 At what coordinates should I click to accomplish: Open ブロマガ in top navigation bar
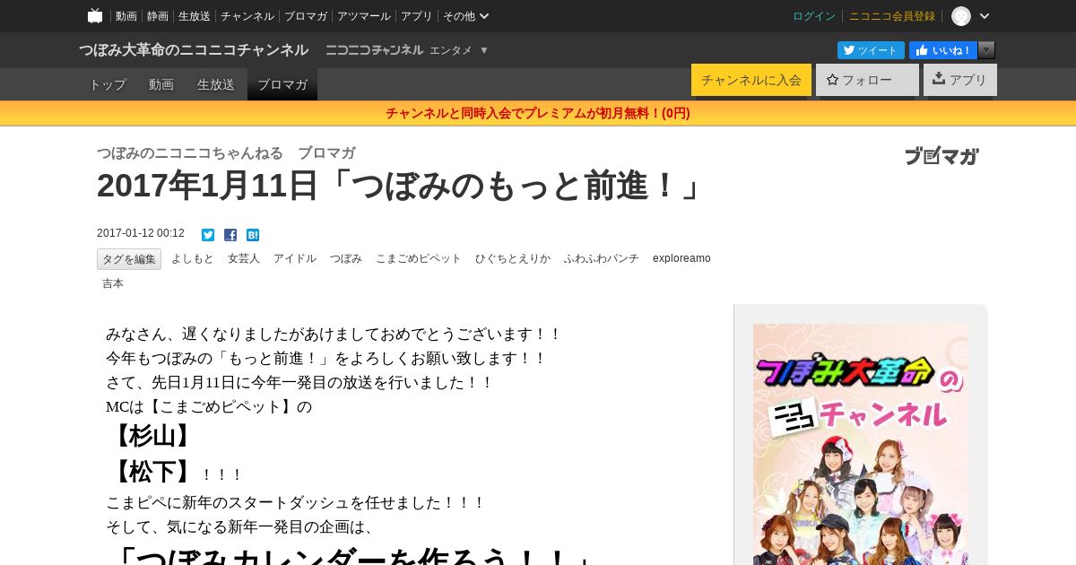coord(306,16)
